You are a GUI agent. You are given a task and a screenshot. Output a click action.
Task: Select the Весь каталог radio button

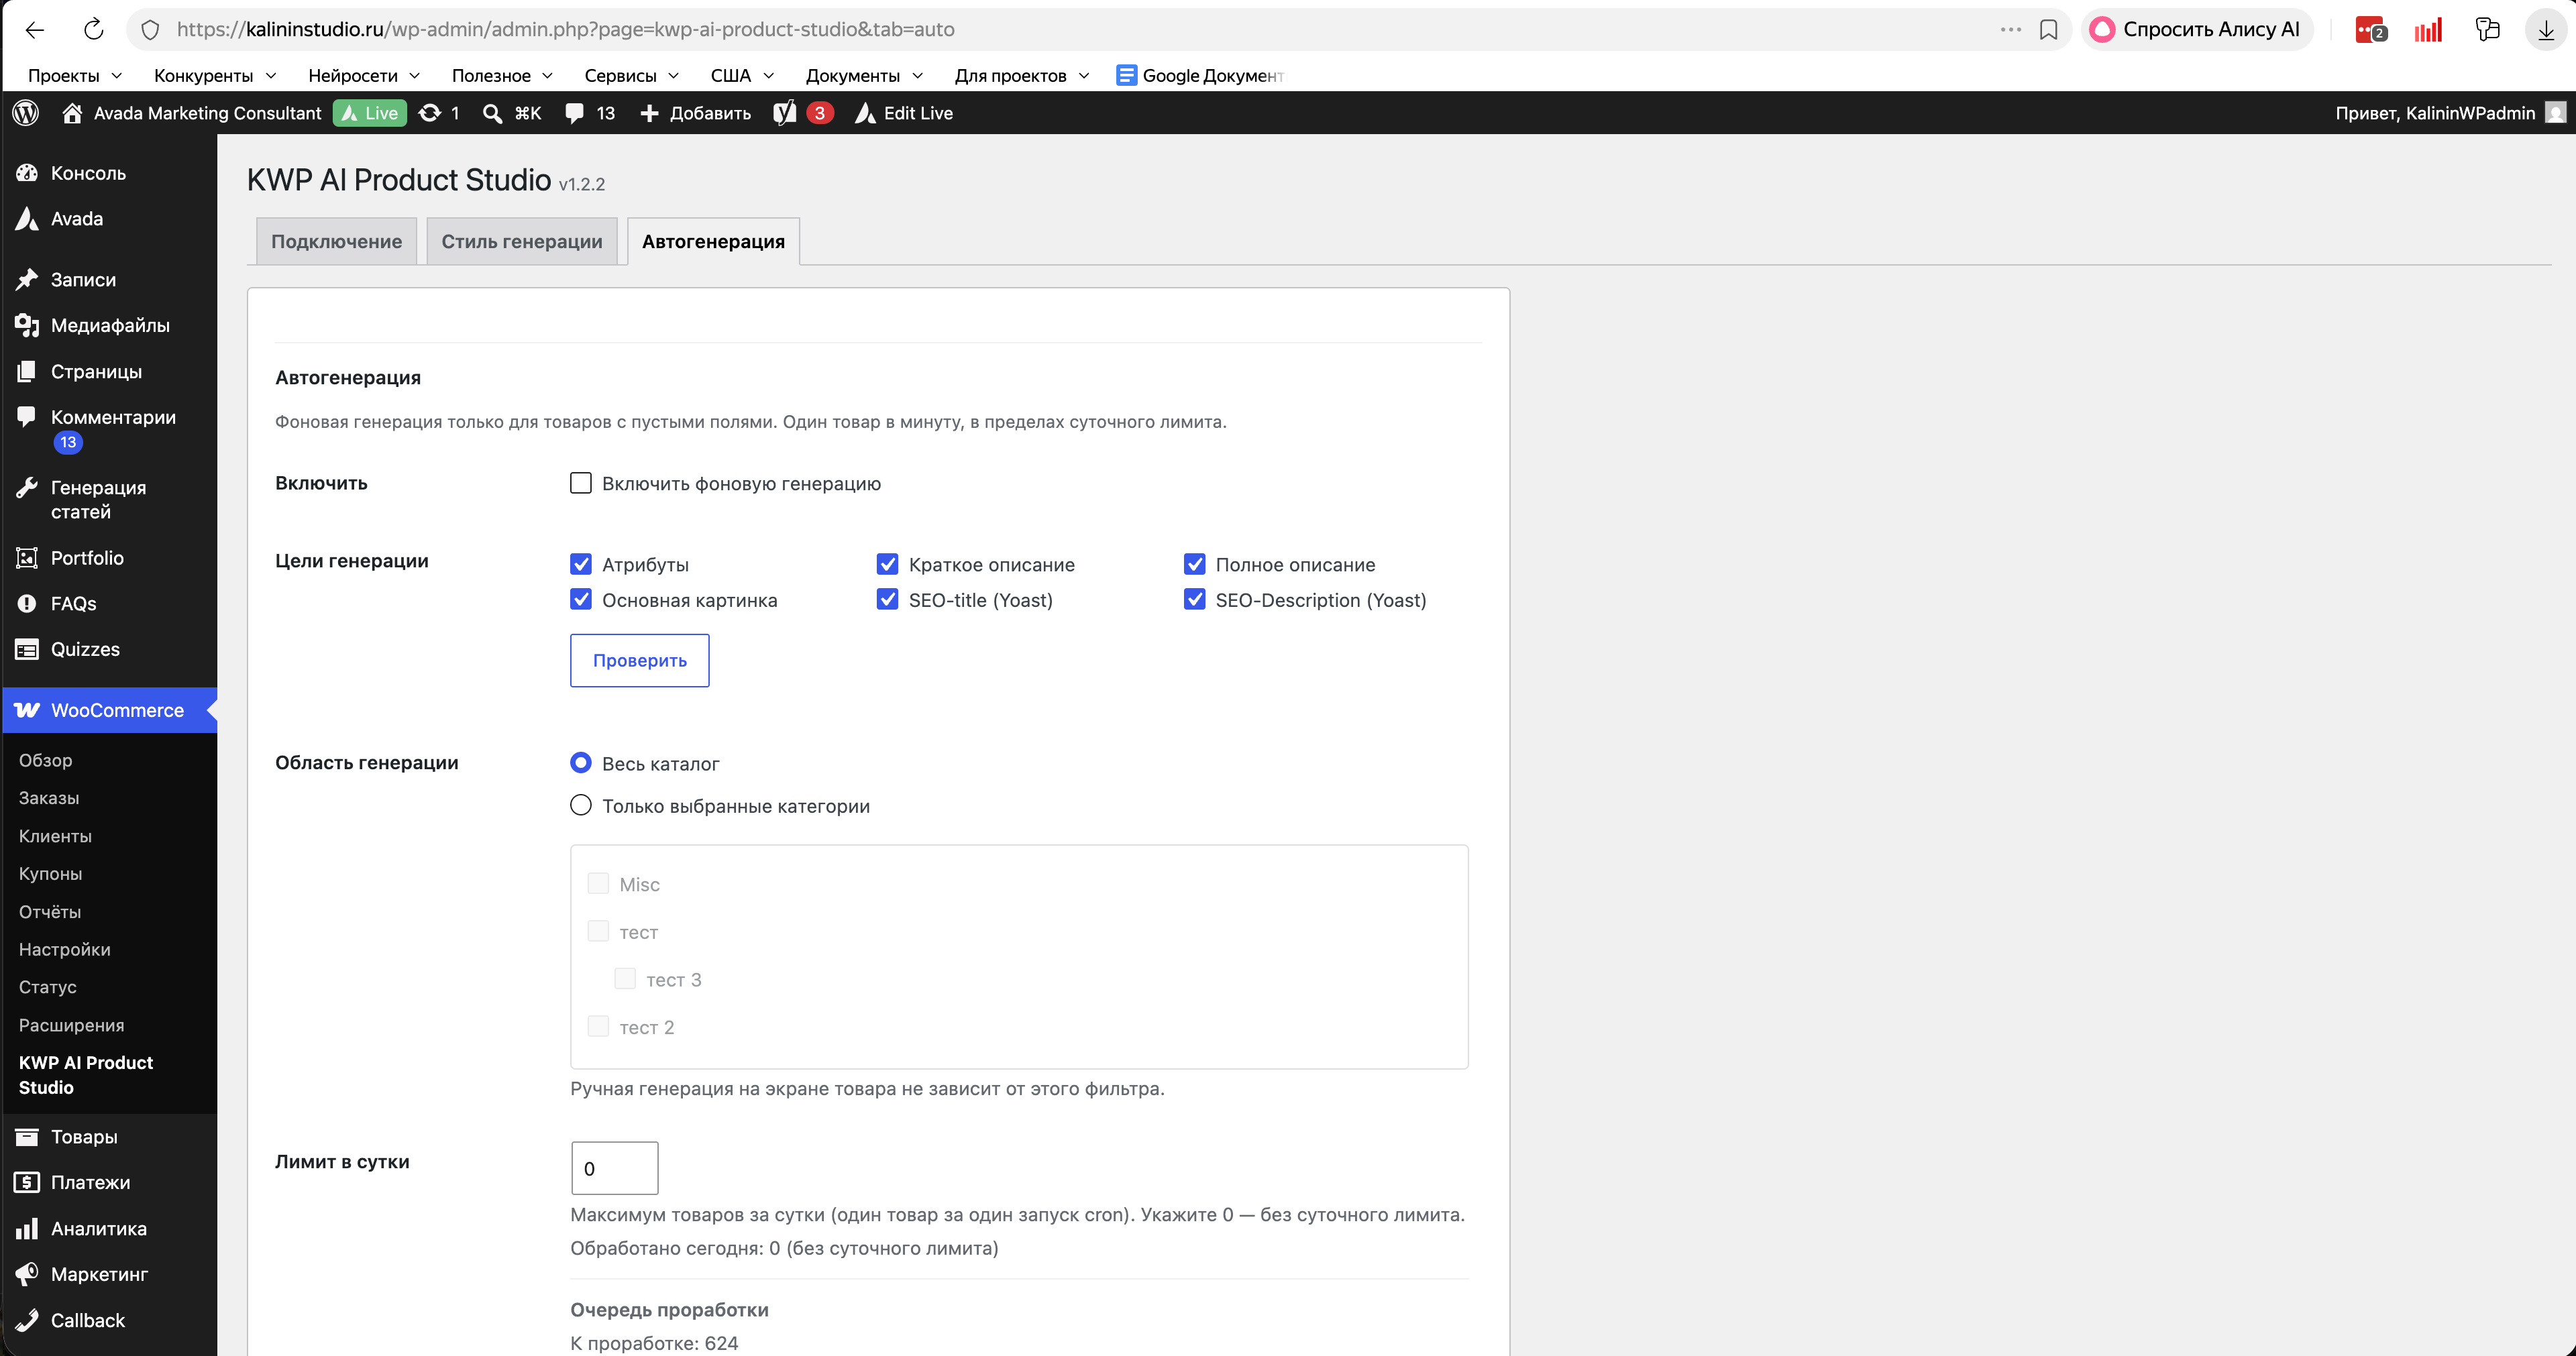[581, 763]
